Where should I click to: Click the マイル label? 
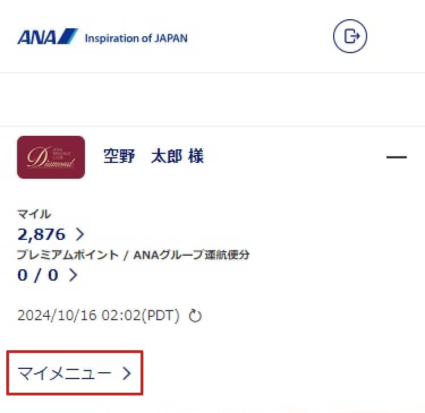coord(34,214)
